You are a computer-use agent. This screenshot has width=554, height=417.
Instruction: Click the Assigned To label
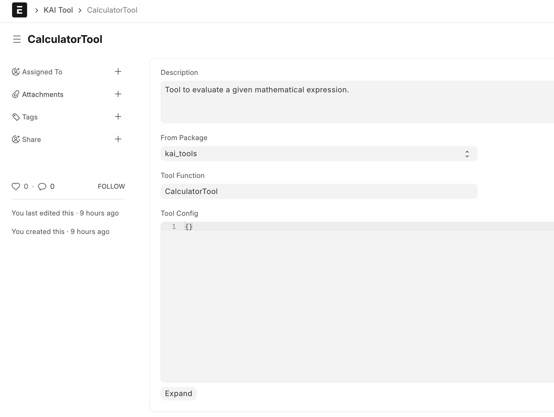42,72
